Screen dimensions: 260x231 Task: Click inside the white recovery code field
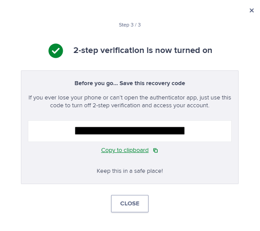(130, 131)
